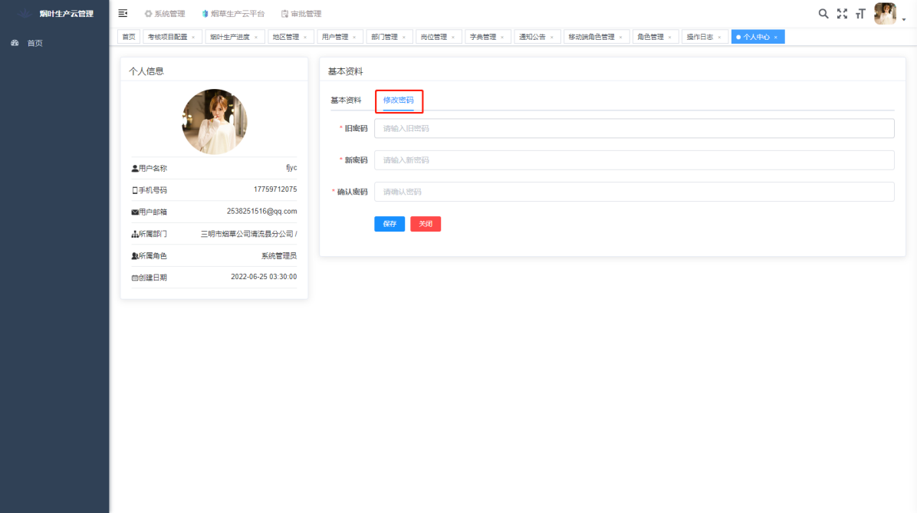Open 系统管理 in top navigation

[x=164, y=14]
